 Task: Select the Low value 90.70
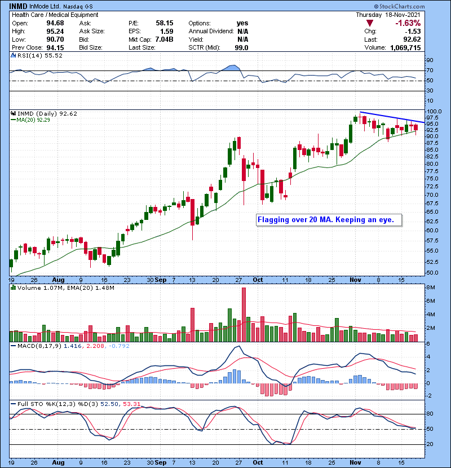55,39
